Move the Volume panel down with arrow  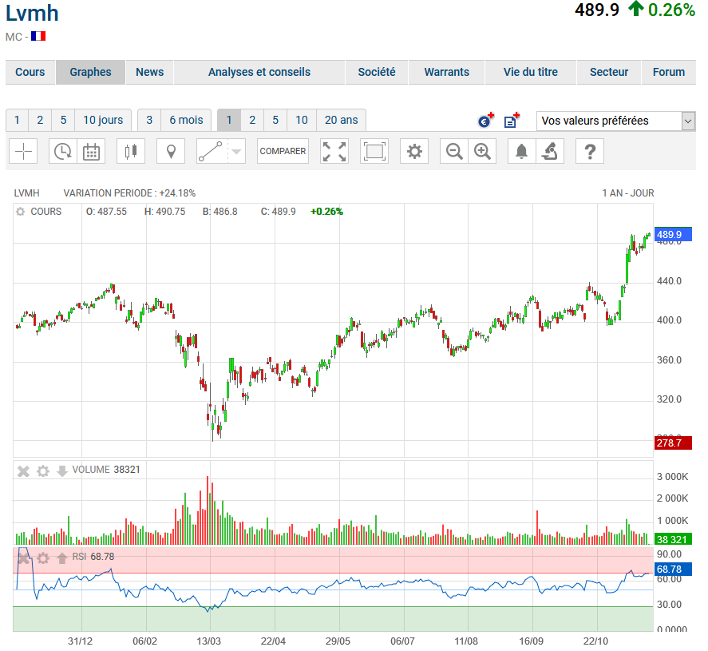(x=62, y=470)
